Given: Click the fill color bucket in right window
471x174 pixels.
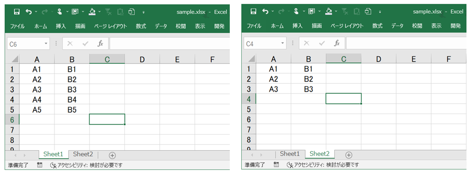Looking at the screenshot, I should click(x=329, y=12).
